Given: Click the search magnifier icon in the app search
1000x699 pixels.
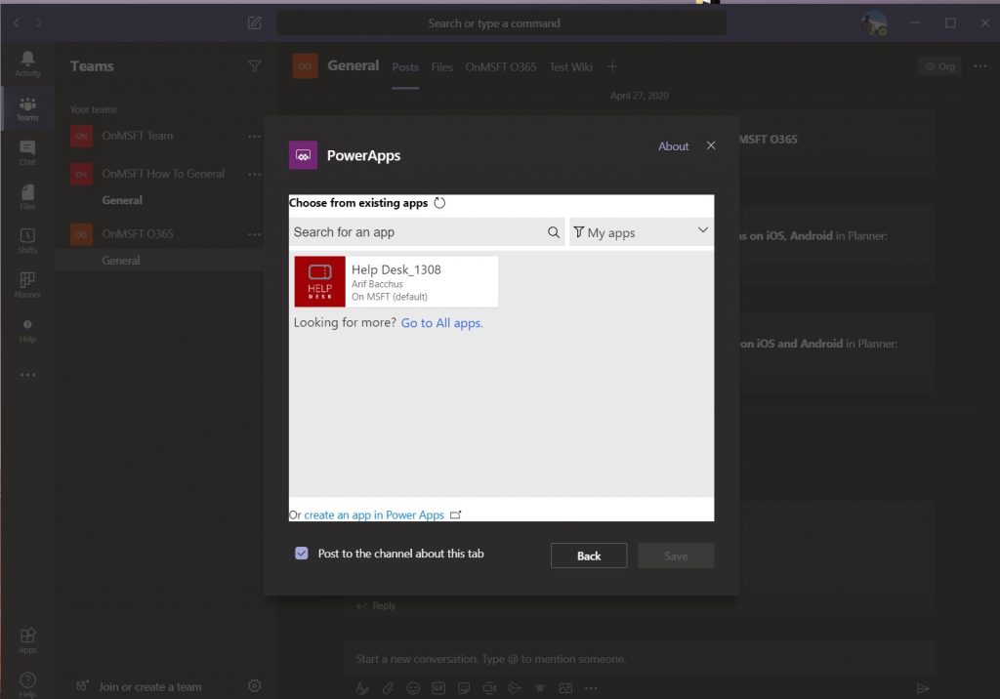Looking at the screenshot, I should click(553, 232).
